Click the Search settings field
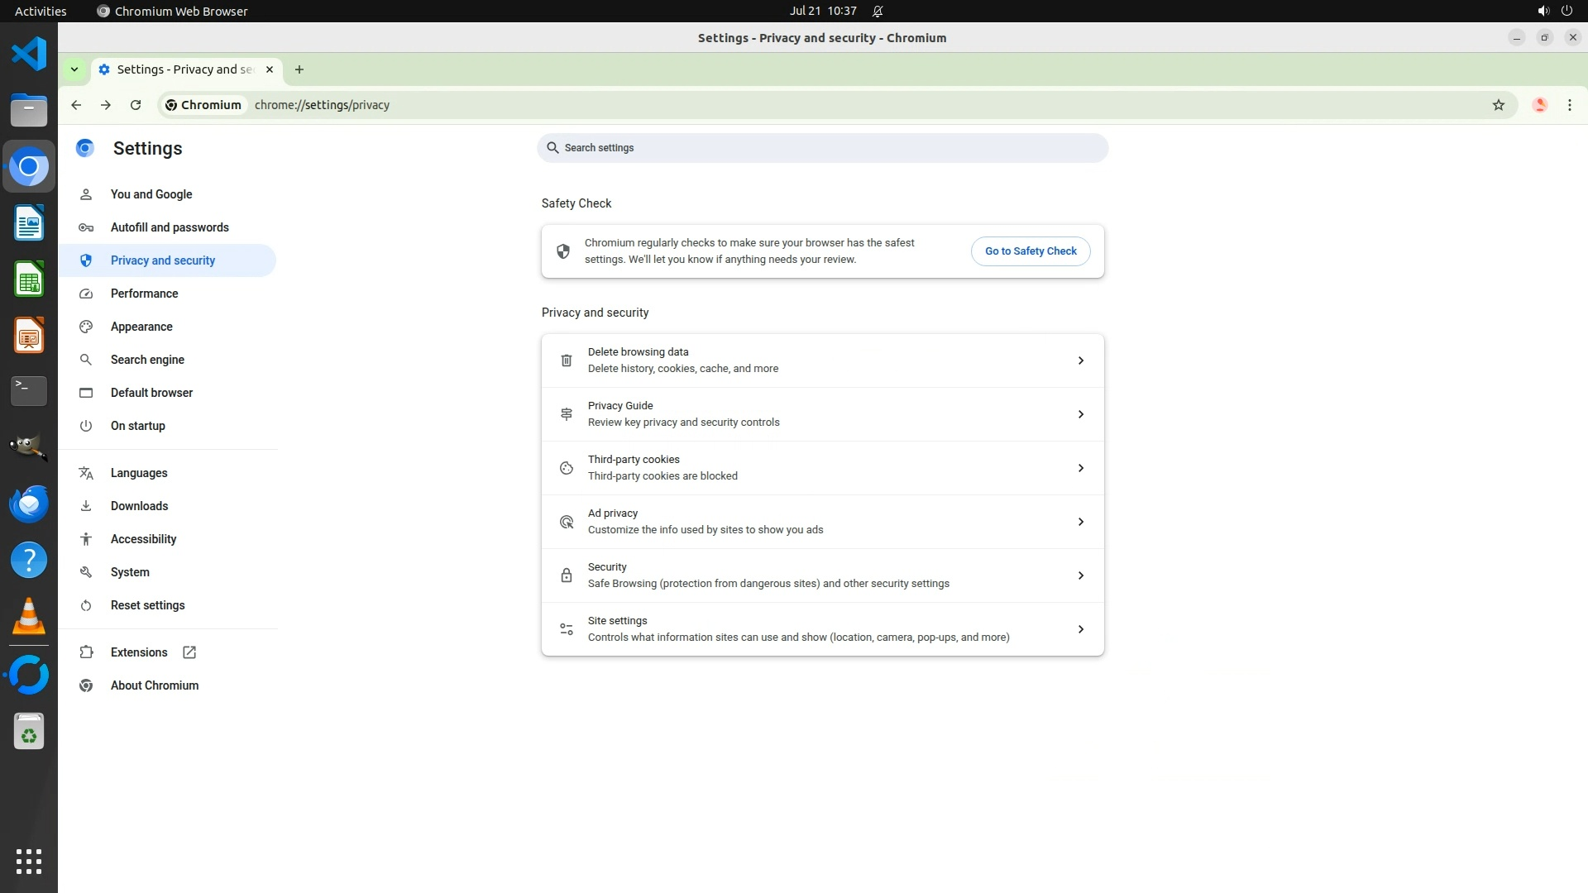Image resolution: width=1588 pixels, height=893 pixels. click(821, 148)
